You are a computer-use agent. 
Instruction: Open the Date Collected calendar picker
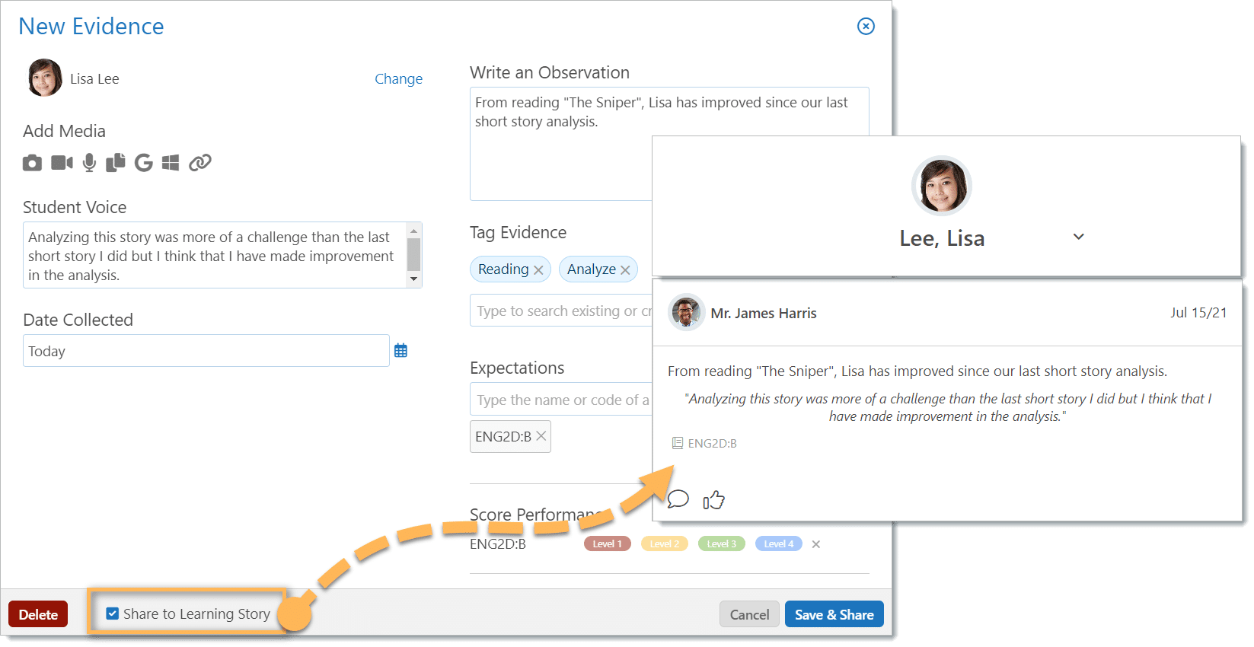pyautogui.click(x=401, y=351)
